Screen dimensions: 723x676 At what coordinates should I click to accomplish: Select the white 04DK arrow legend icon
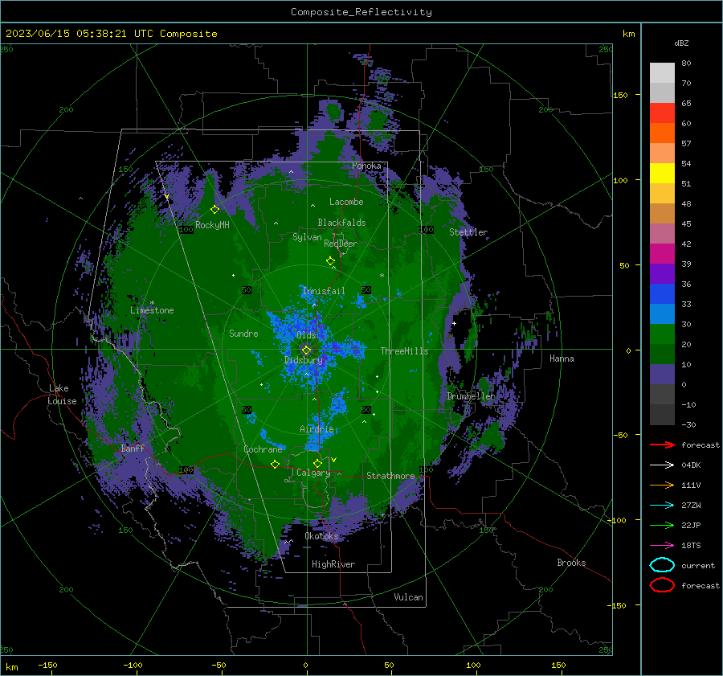coord(662,465)
